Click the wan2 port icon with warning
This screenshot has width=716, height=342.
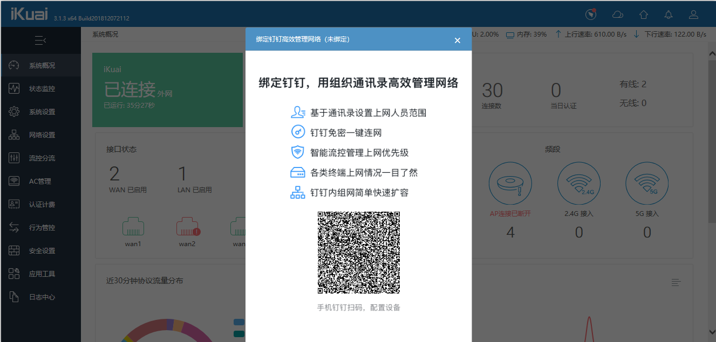(187, 227)
